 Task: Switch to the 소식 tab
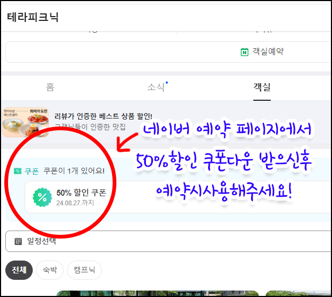(156, 87)
